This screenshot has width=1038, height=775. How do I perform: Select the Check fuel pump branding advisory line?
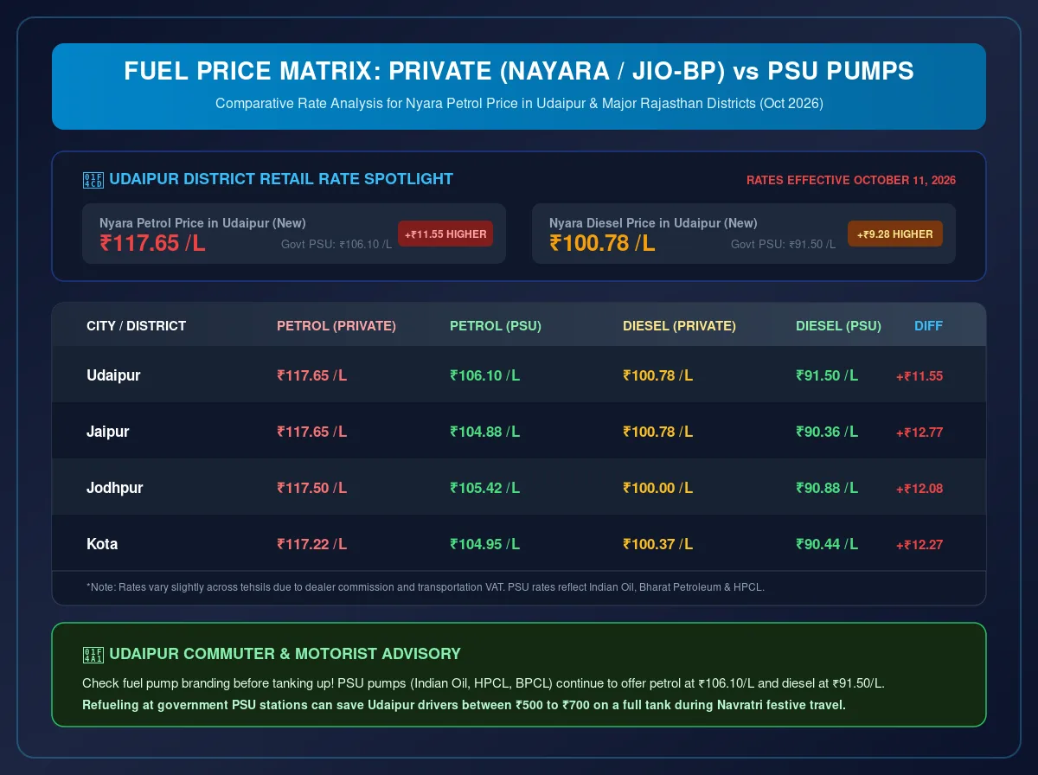point(483,683)
